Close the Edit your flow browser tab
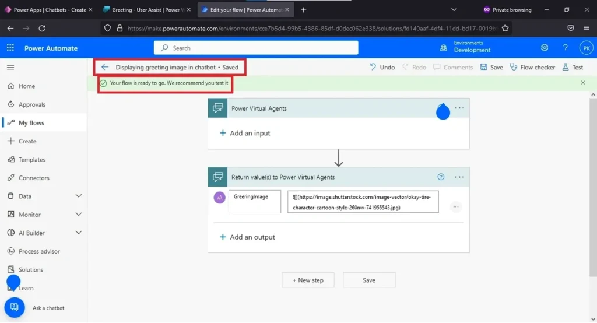The image size is (597, 323). (x=287, y=10)
